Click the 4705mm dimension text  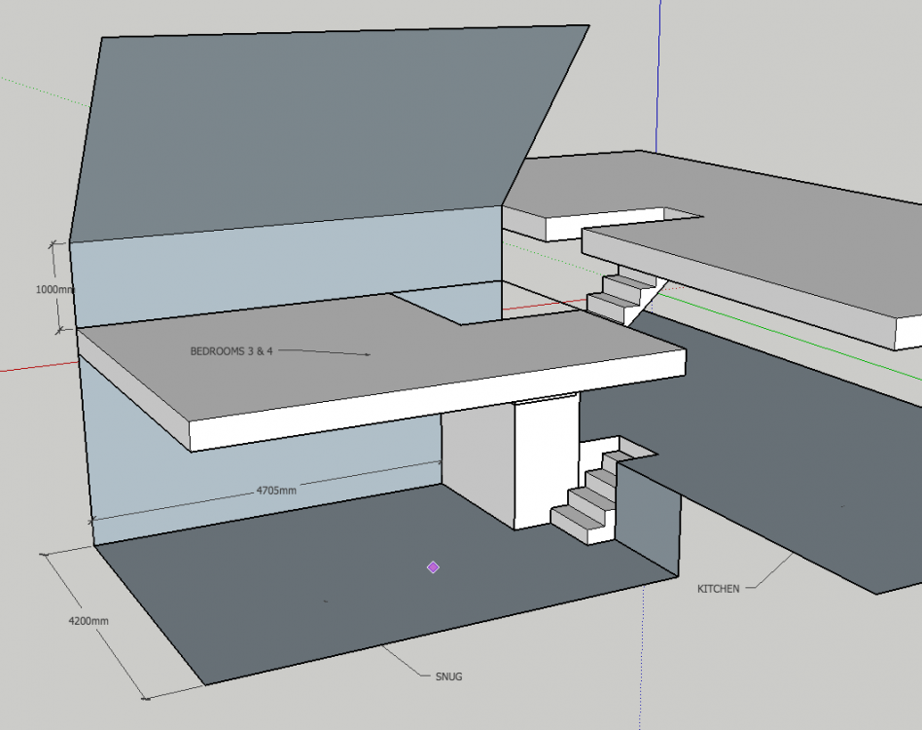tap(276, 490)
